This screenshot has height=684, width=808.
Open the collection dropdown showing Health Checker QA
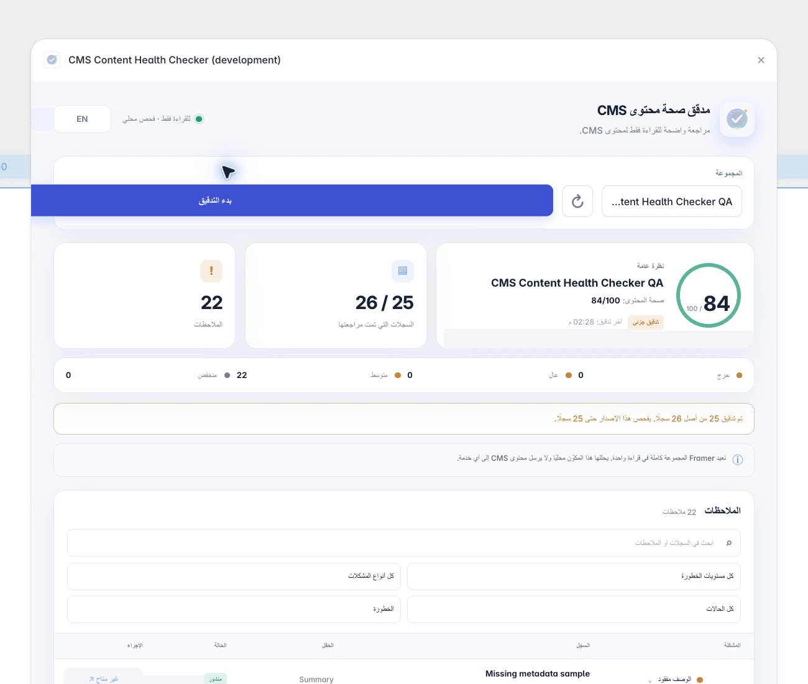(x=672, y=201)
